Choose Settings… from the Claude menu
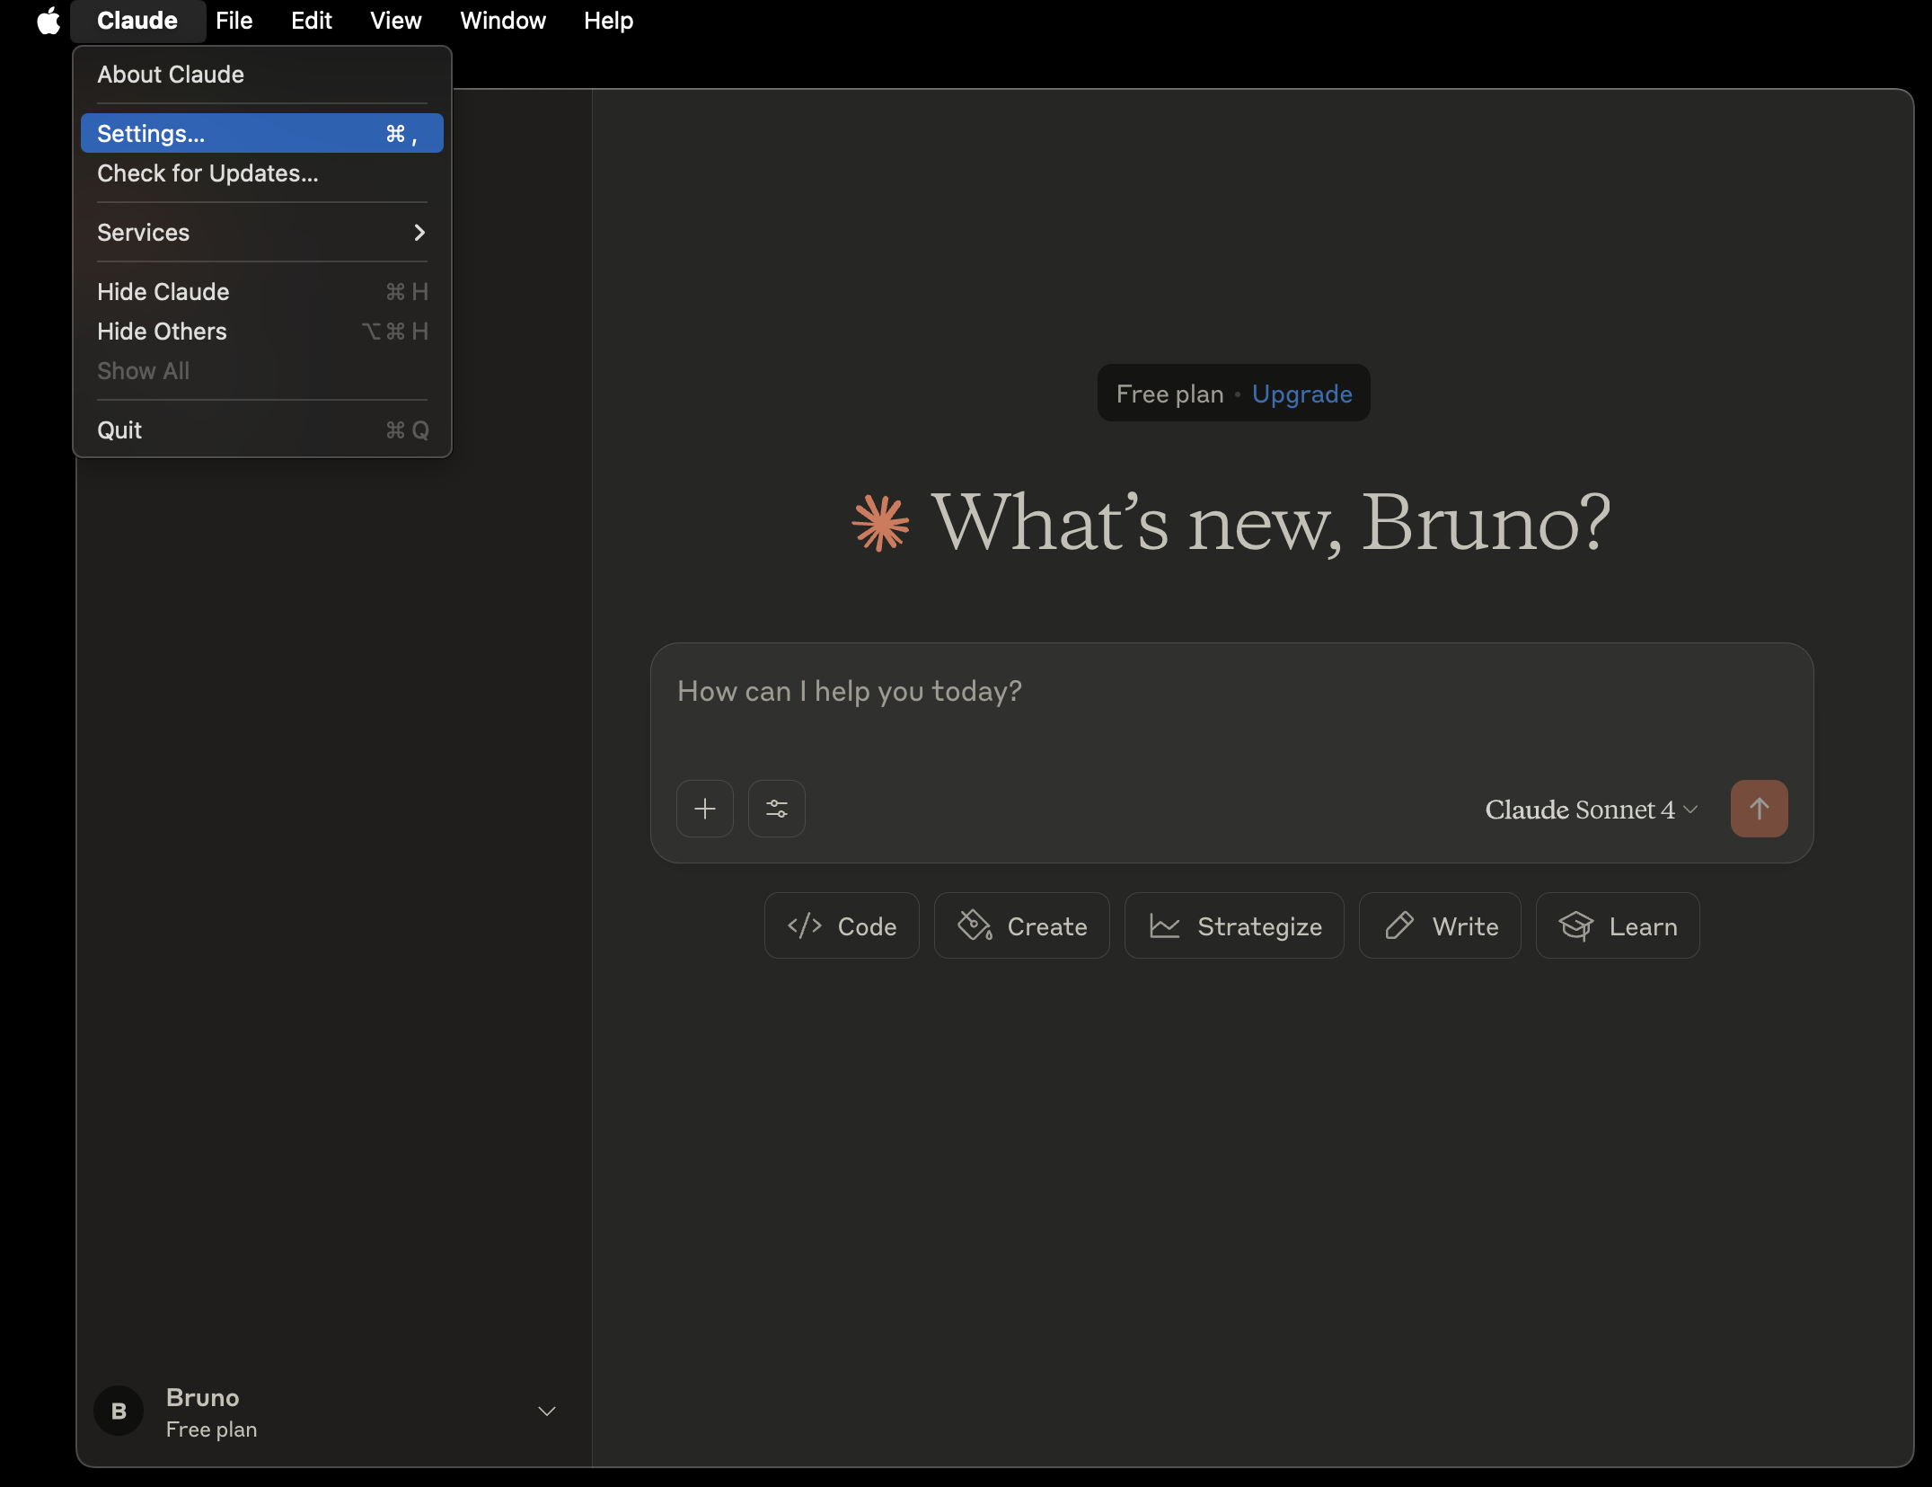Image resolution: width=1932 pixels, height=1487 pixels. click(261, 134)
